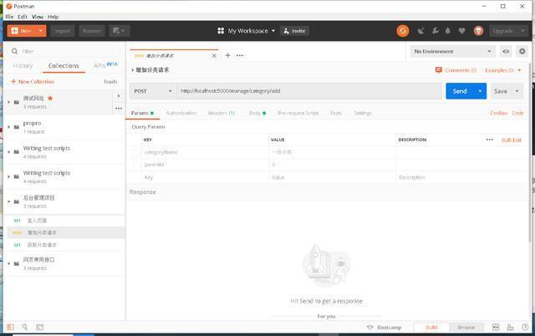535x336 pixels.
Task: Open manage environments gear icon
Action: pyautogui.click(x=522, y=51)
